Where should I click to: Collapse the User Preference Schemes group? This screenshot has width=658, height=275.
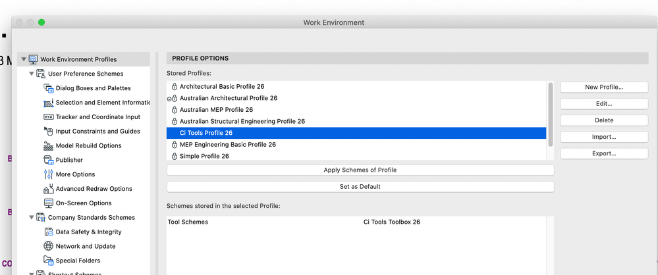point(32,74)
